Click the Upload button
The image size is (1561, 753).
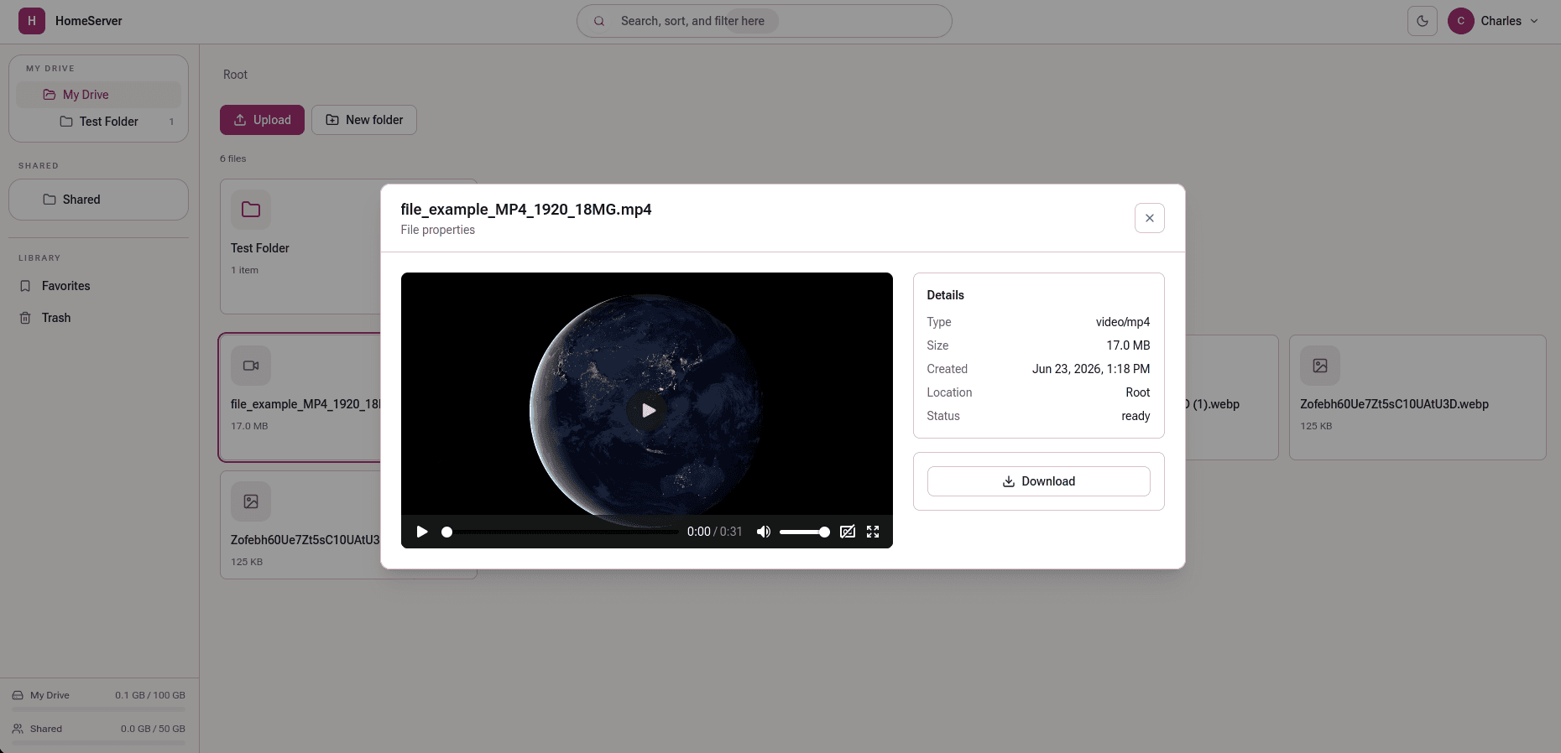tap(262, 120)
